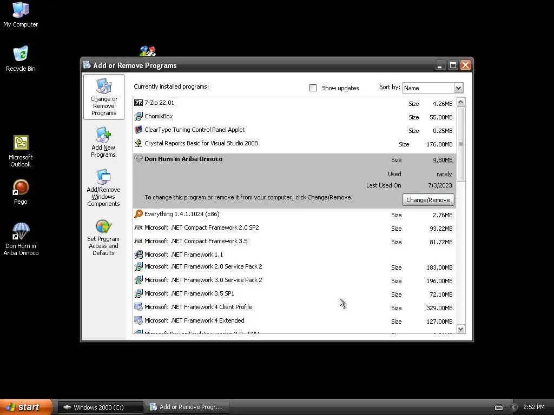Select Crystal Reports Basic for Visual Studio 2008
This screenshot has height=415, width=554.
coord(295,144)
